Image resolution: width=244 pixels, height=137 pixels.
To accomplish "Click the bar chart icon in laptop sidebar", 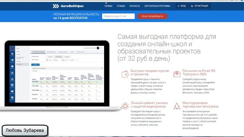I will (x=12, y=73).
